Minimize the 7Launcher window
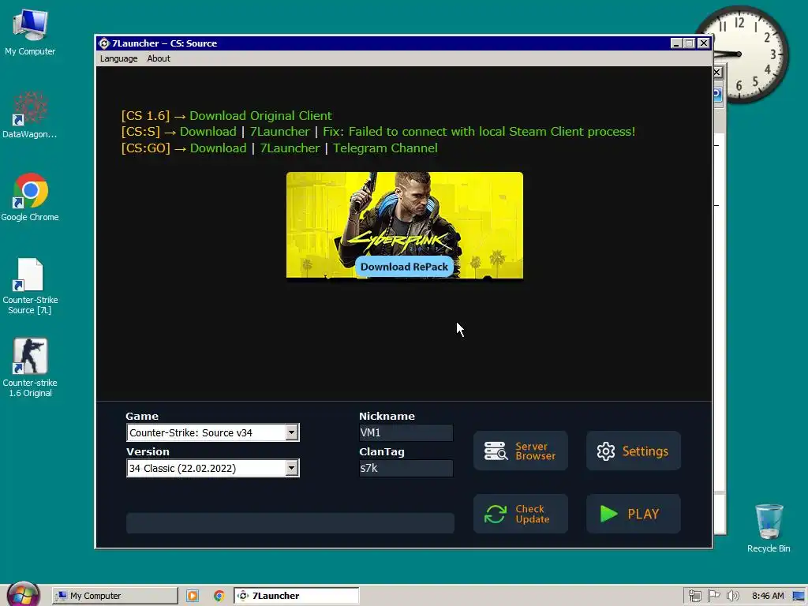Viewport: 808px width, 606px height. pos(676,43)
